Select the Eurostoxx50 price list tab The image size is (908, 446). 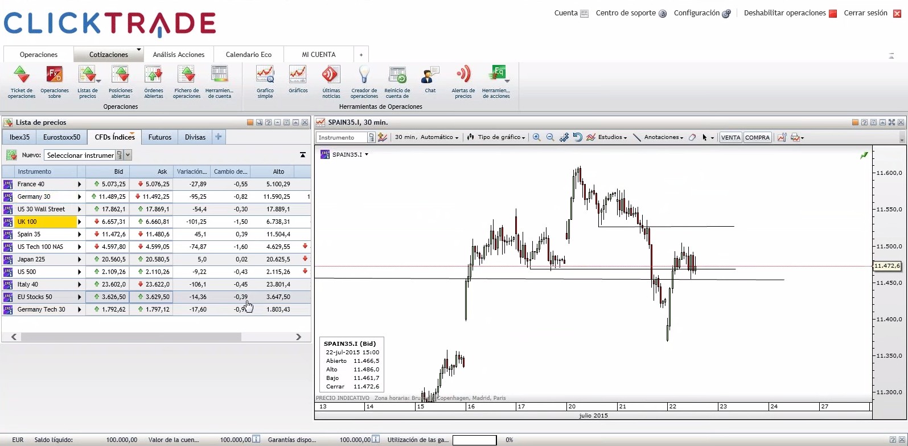tap(61, 137)
